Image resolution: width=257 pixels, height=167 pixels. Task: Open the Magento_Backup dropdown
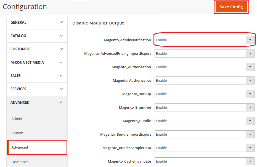204,94
